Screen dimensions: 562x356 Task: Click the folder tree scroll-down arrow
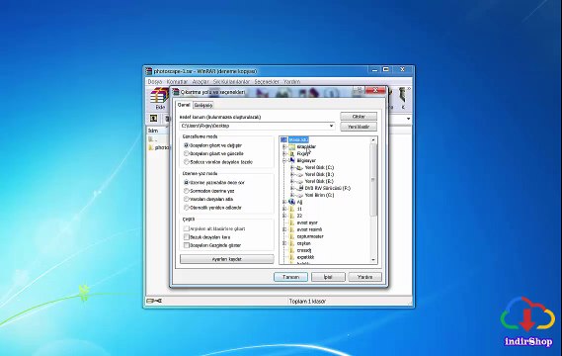pos(373,260)
